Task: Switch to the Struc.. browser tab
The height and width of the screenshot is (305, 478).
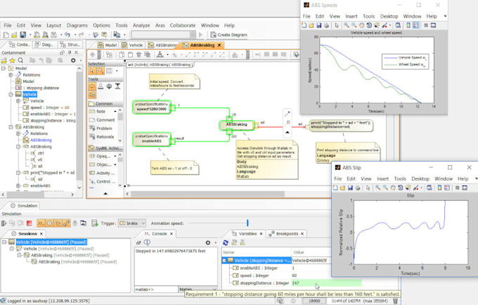Action: (x=70, y=44)
